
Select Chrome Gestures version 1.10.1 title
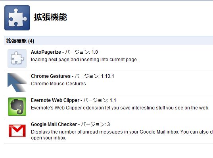73,76
